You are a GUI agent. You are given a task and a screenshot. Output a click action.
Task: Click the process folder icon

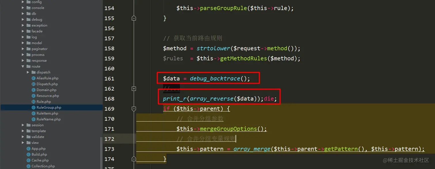point(28,55)
